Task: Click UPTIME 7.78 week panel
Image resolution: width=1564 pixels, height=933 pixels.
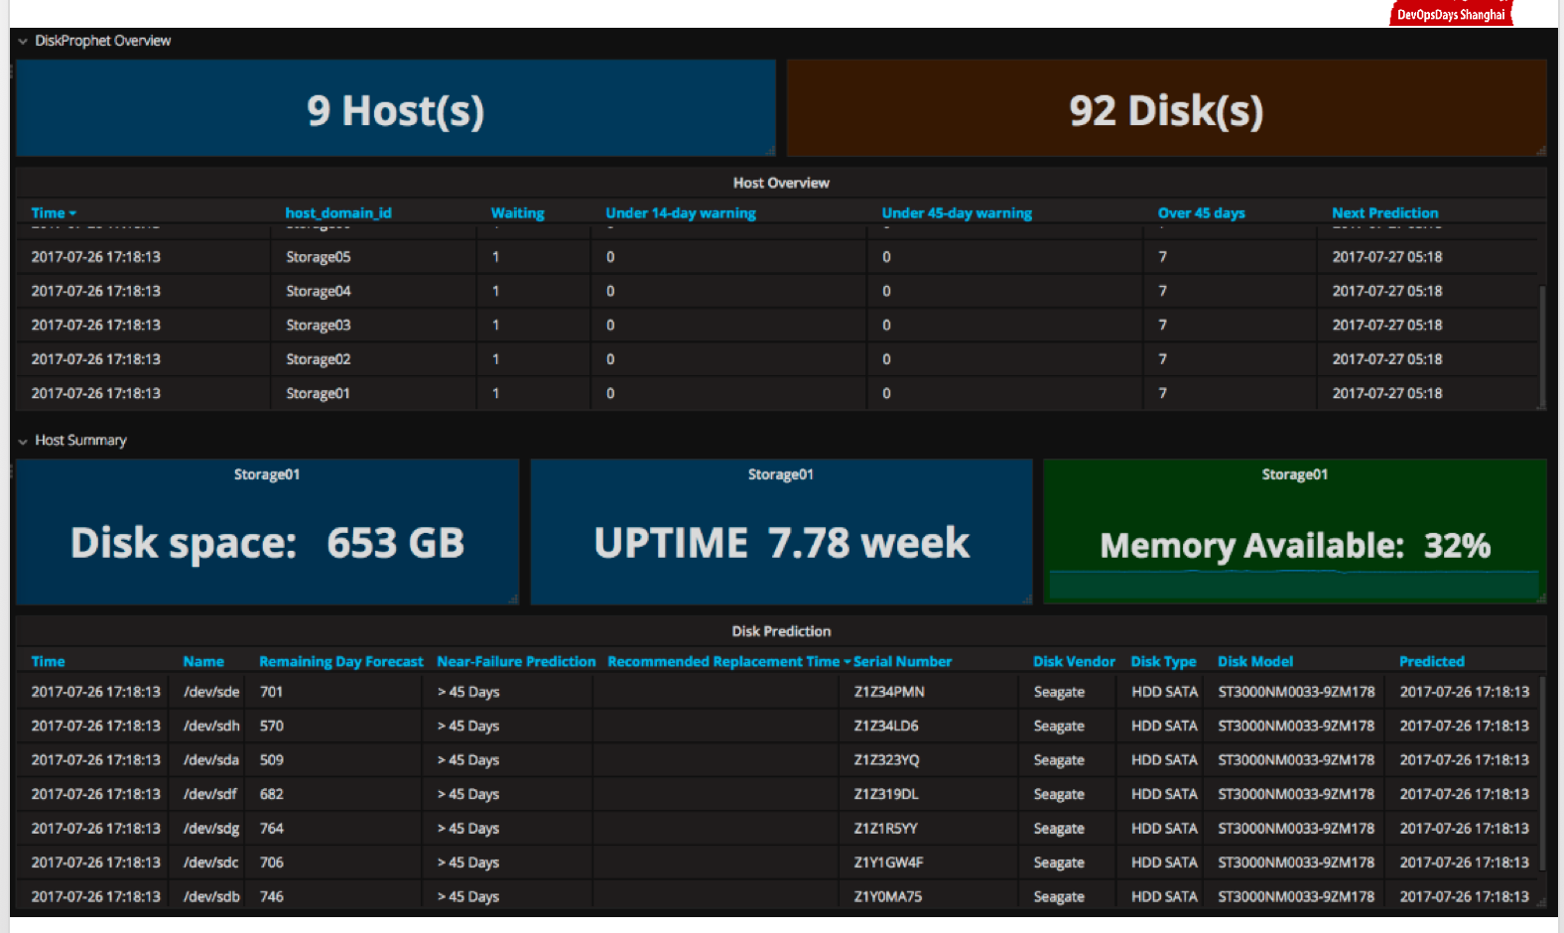Action: click(781, 532)
